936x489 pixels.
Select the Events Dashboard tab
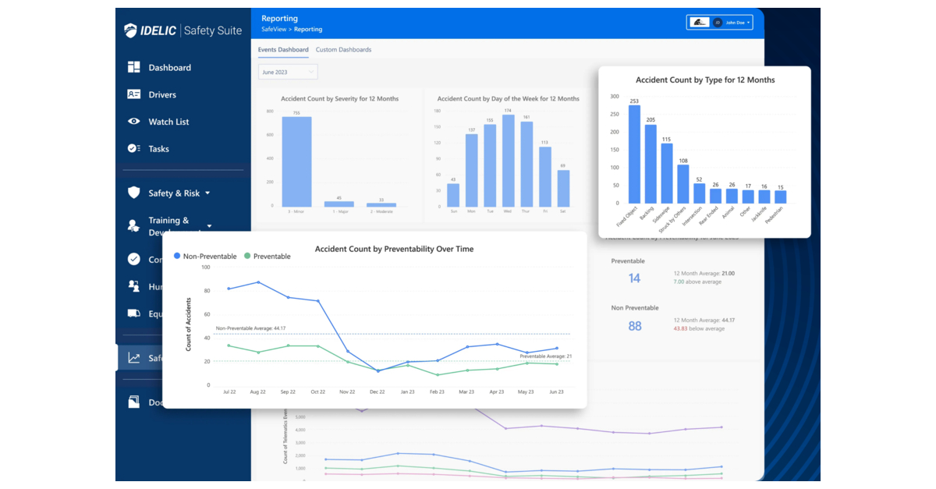[x=283, y=48]
